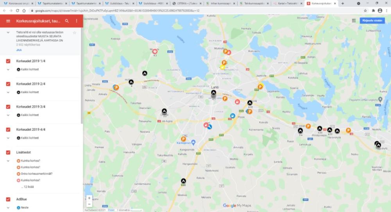
Task: Switch to the Kartat Tietorahti browser tab
Action: pyautogui.click(x=287, y=4)
